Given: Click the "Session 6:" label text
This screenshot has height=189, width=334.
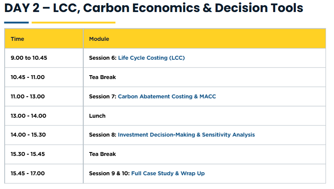Looking at the screenshot, I should pos(103,58).
